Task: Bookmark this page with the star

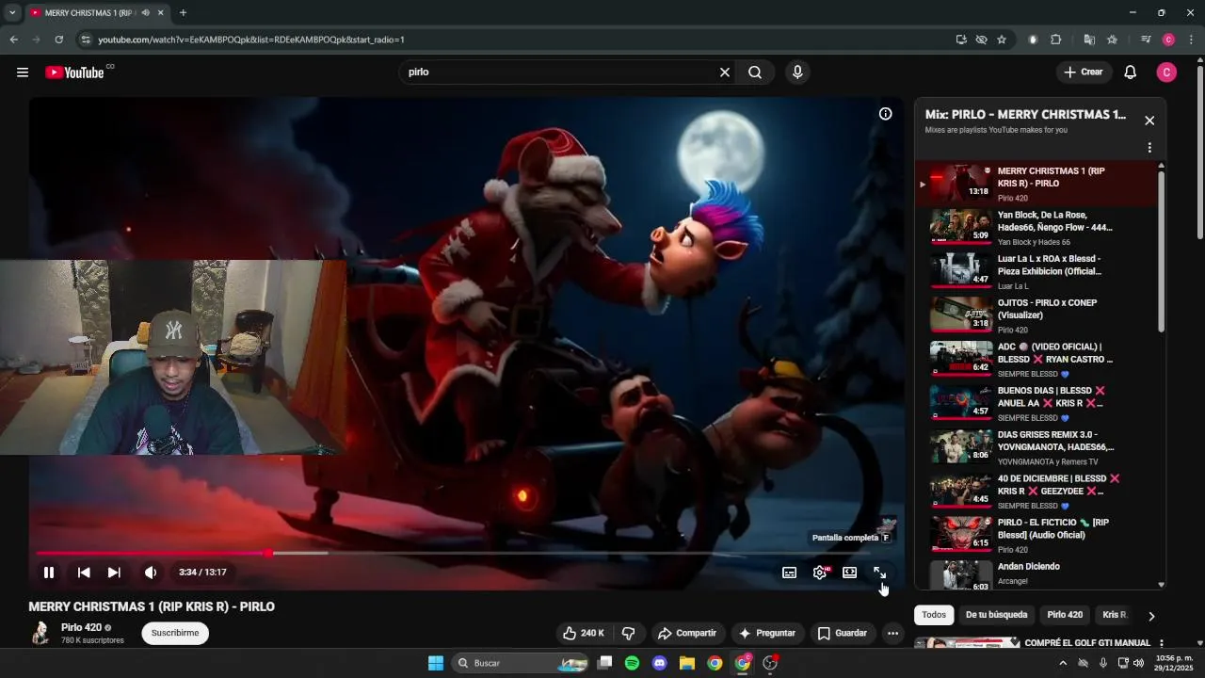Action: point(1002,40)
